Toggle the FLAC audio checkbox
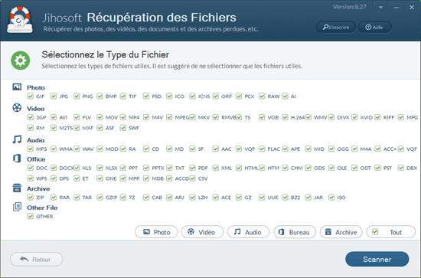The width and height of the screenshot is (421, 278). 262,149
